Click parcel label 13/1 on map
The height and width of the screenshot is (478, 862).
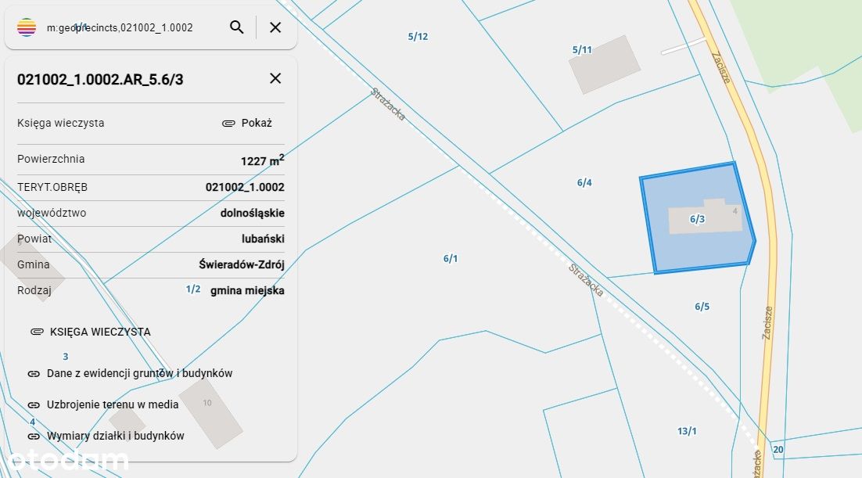click(688, 431)
